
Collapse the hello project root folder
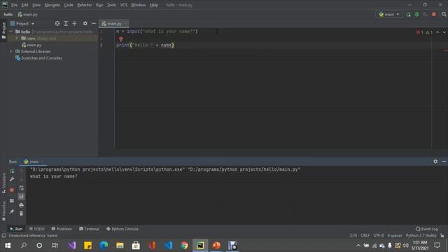coord(11,31)
